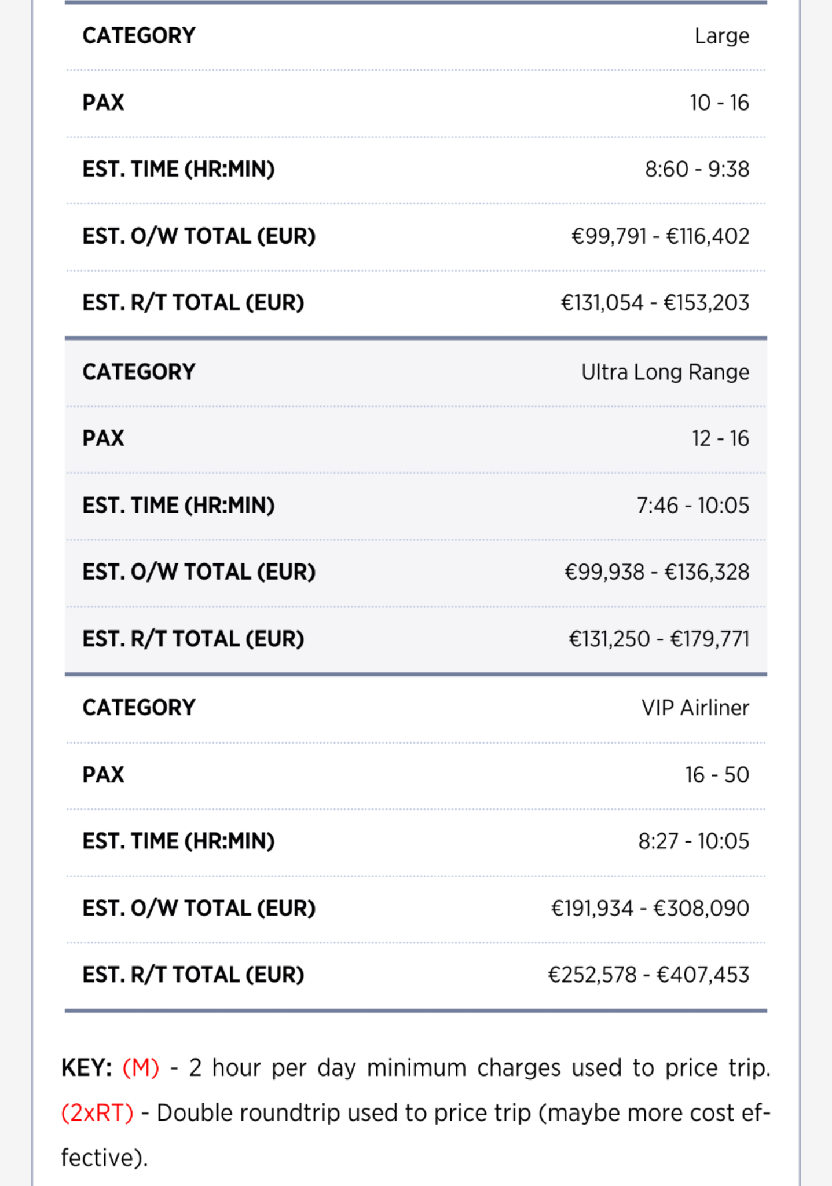Click the red (2xRT) key marker
This screenshot has width=832, height=1186.
pyautogui.click(x=97, y=1112)
